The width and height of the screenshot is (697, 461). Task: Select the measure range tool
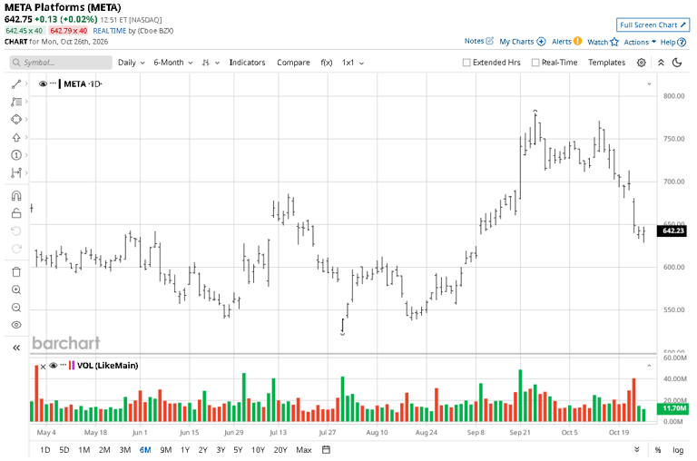click(16, 173)
